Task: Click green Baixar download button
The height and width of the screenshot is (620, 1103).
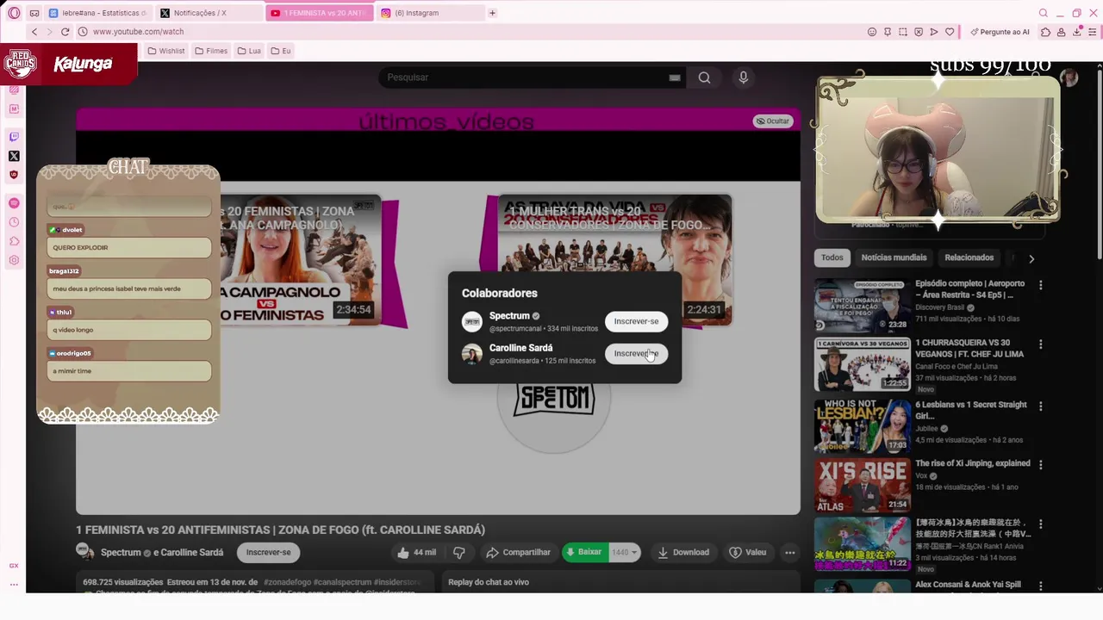Action: [584, 553]
